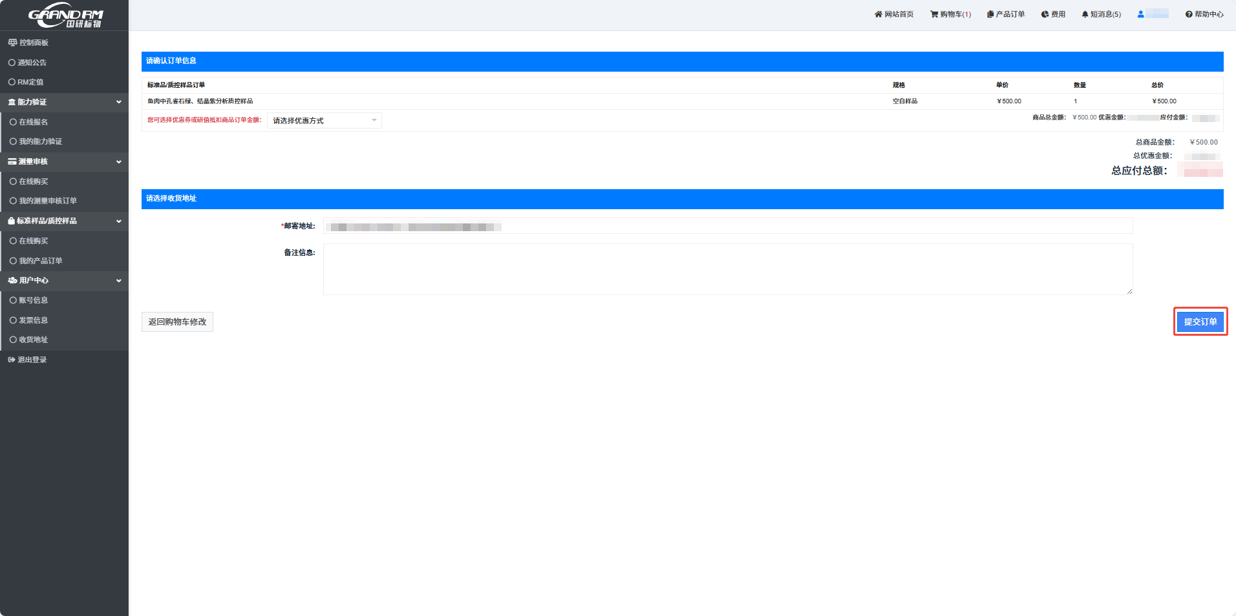The height and width of the screenshot is (616, 1236).
Task: Open 产品订单 in top navigation
Action: tap(1006, 14)
